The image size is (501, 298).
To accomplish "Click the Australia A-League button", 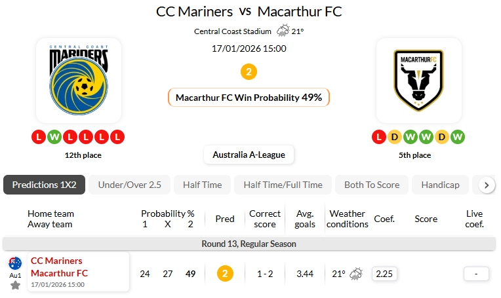I will [249, 155].
